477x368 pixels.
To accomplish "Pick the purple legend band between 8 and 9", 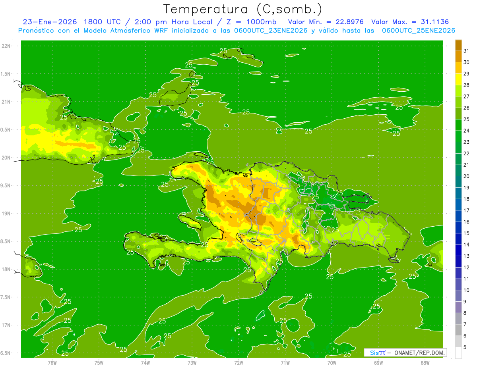I will (458, 307).
